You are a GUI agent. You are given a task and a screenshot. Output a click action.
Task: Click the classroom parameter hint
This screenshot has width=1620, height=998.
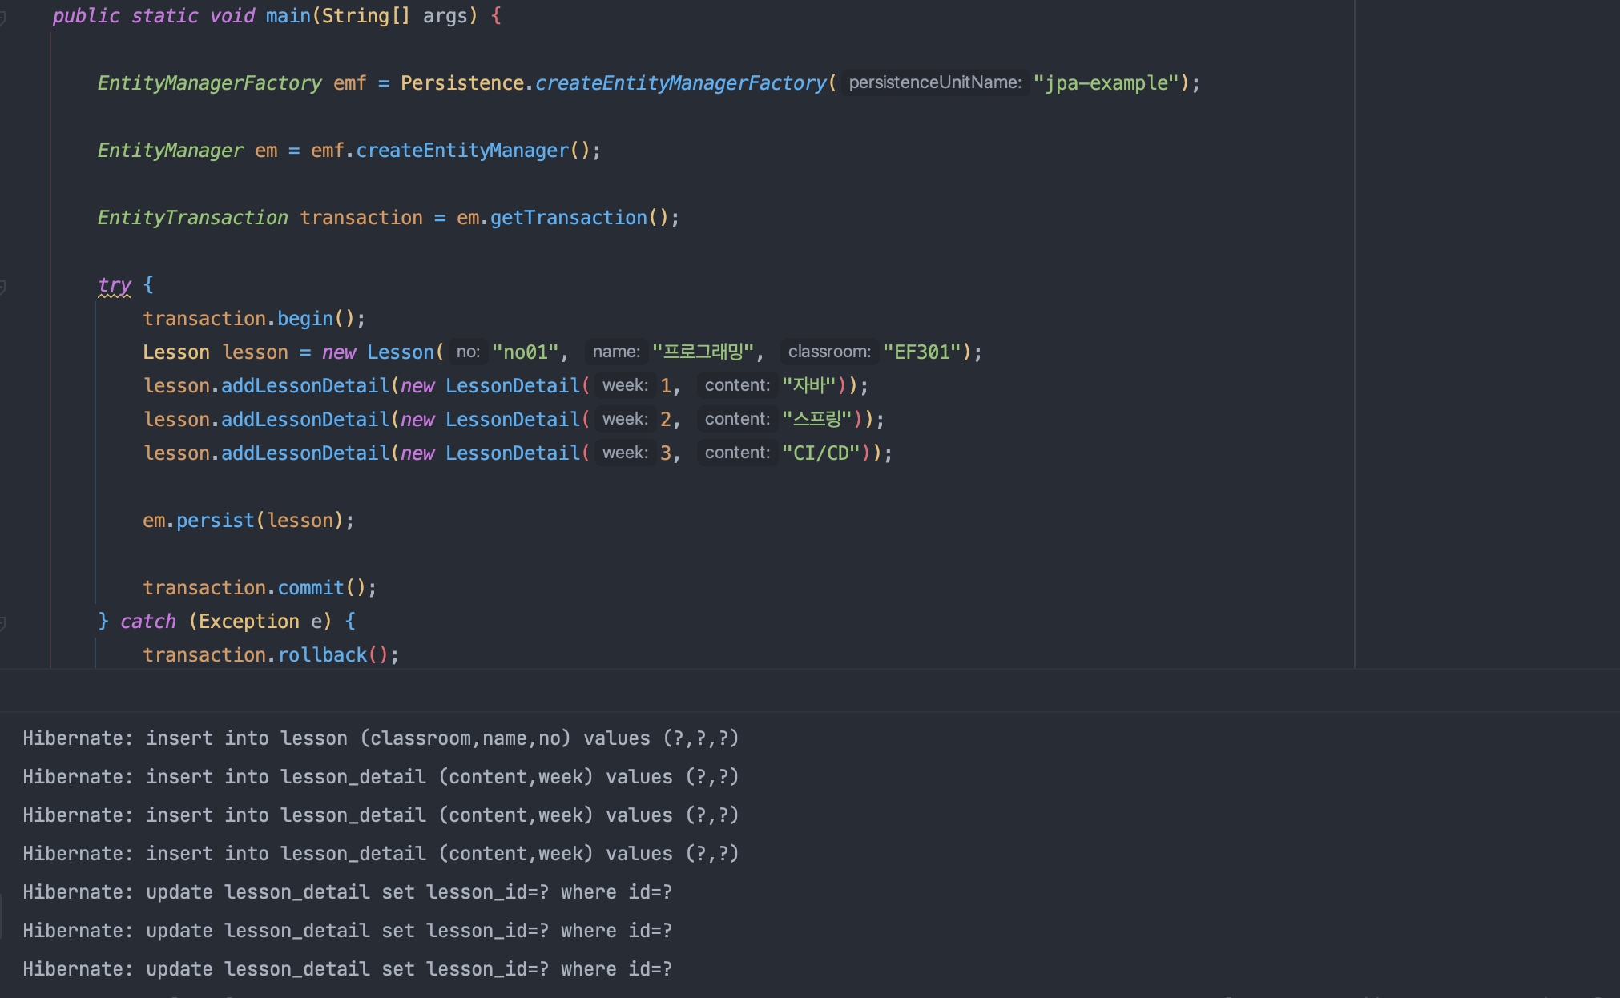[x=828, y=352]
